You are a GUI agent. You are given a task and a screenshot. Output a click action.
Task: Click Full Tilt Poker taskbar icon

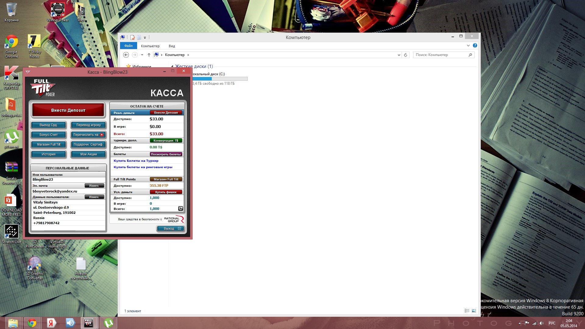point(89,323)
